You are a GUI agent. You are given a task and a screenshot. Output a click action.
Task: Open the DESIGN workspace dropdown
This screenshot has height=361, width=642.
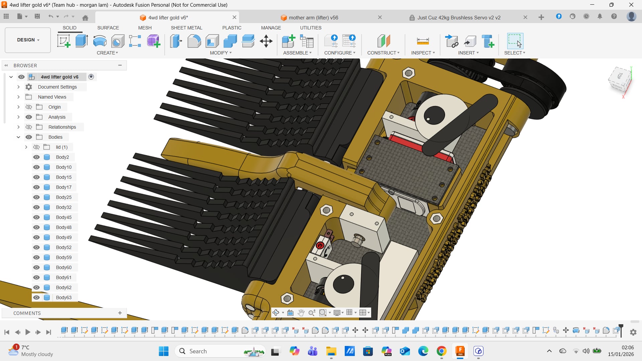pyautogui.click(x=28, y=40)
